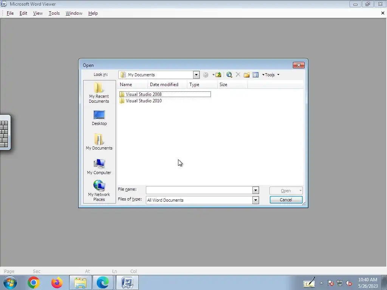Expand the Files of type dropdown
The height and width of the screenshot is (290, 387).
tap(255, 200)
